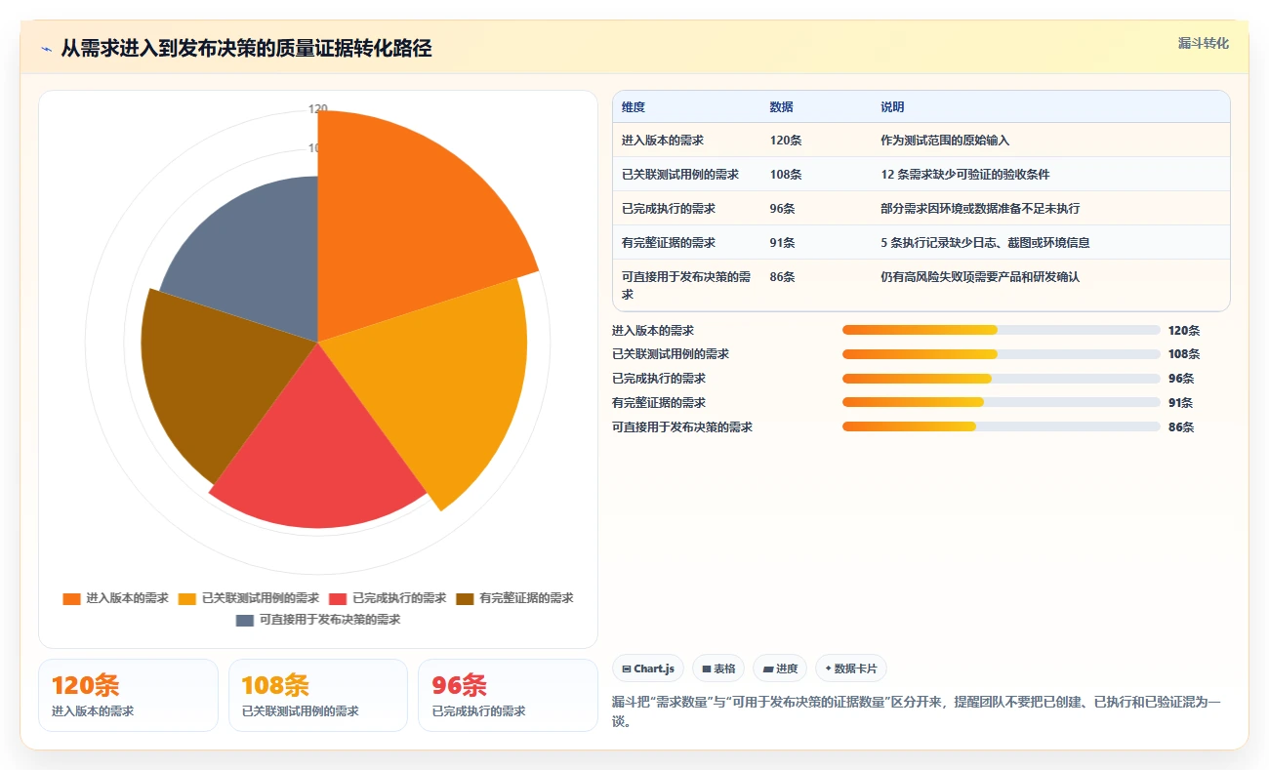This screenshot has height=770, width=1269.
Task: Click the red 已完成执行 chart segment
Action: click(317, 449)
